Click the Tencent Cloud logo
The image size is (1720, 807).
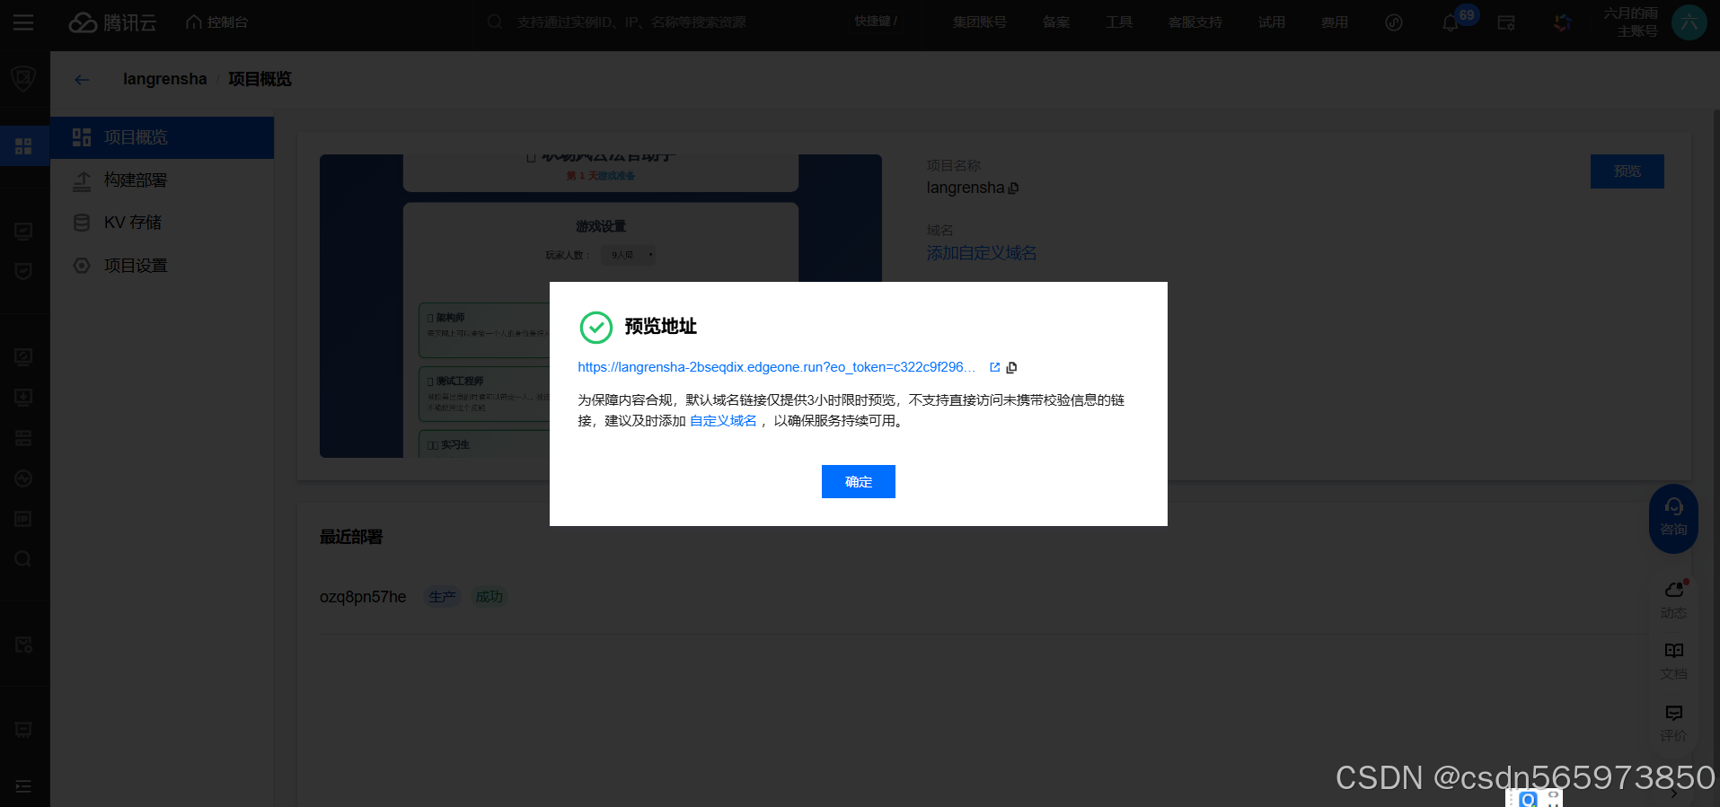[x=112, y=22]
